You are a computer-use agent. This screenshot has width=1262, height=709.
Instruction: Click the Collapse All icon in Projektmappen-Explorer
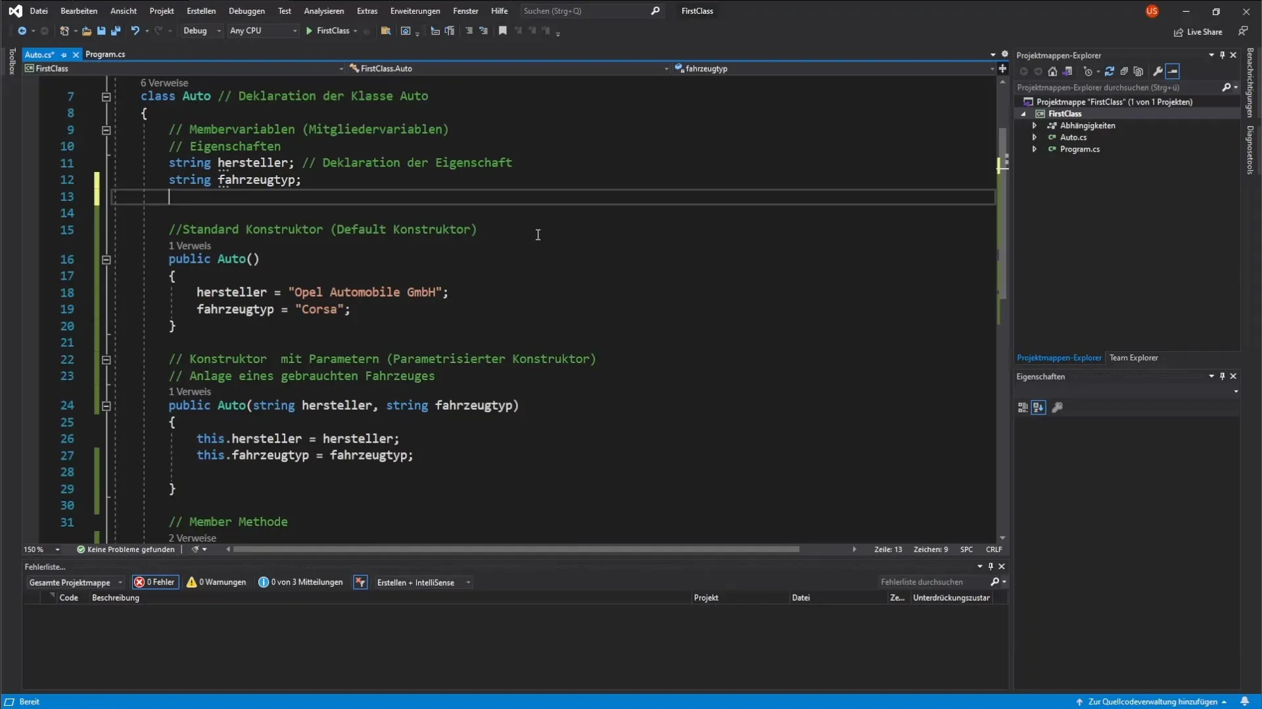[1124, 72]
